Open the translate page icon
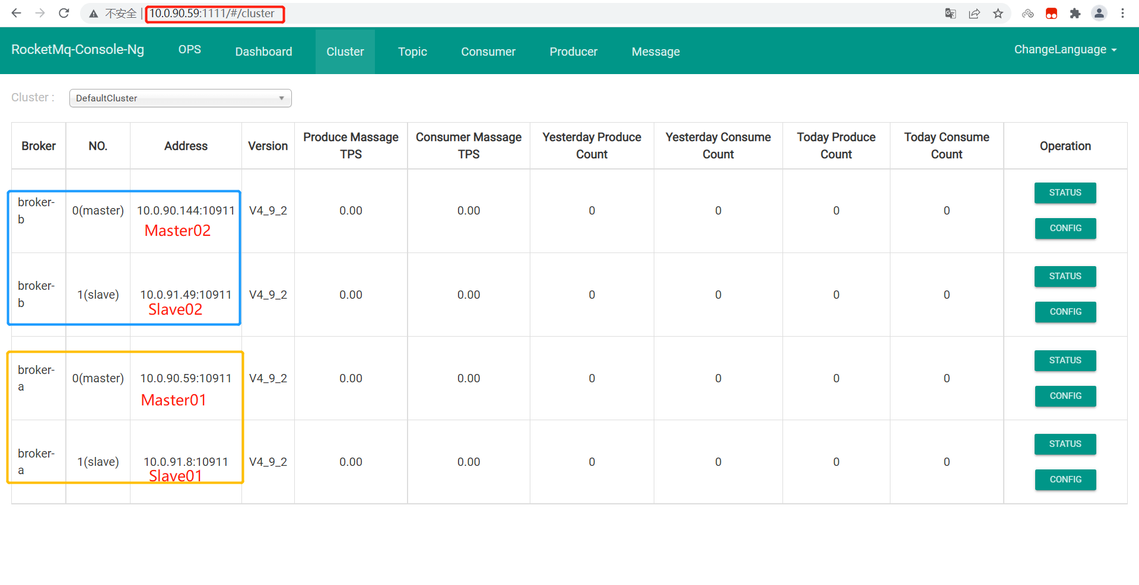This screenshot has height=585, width=1139. tap(950, 14)
